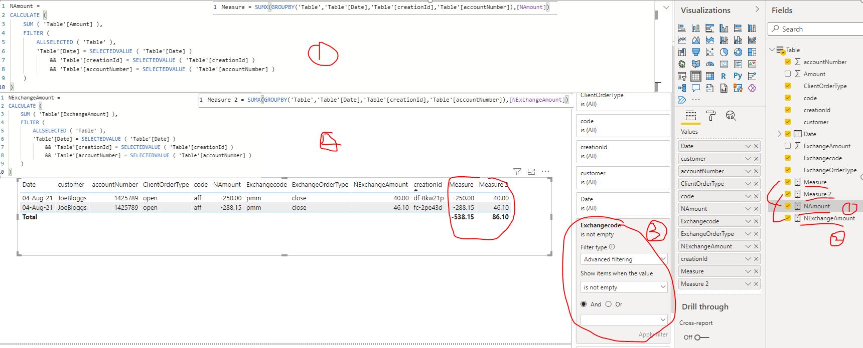Screen dimensions: 863x348
Task: Select the Donut chart visual
Action: point(738,52)
